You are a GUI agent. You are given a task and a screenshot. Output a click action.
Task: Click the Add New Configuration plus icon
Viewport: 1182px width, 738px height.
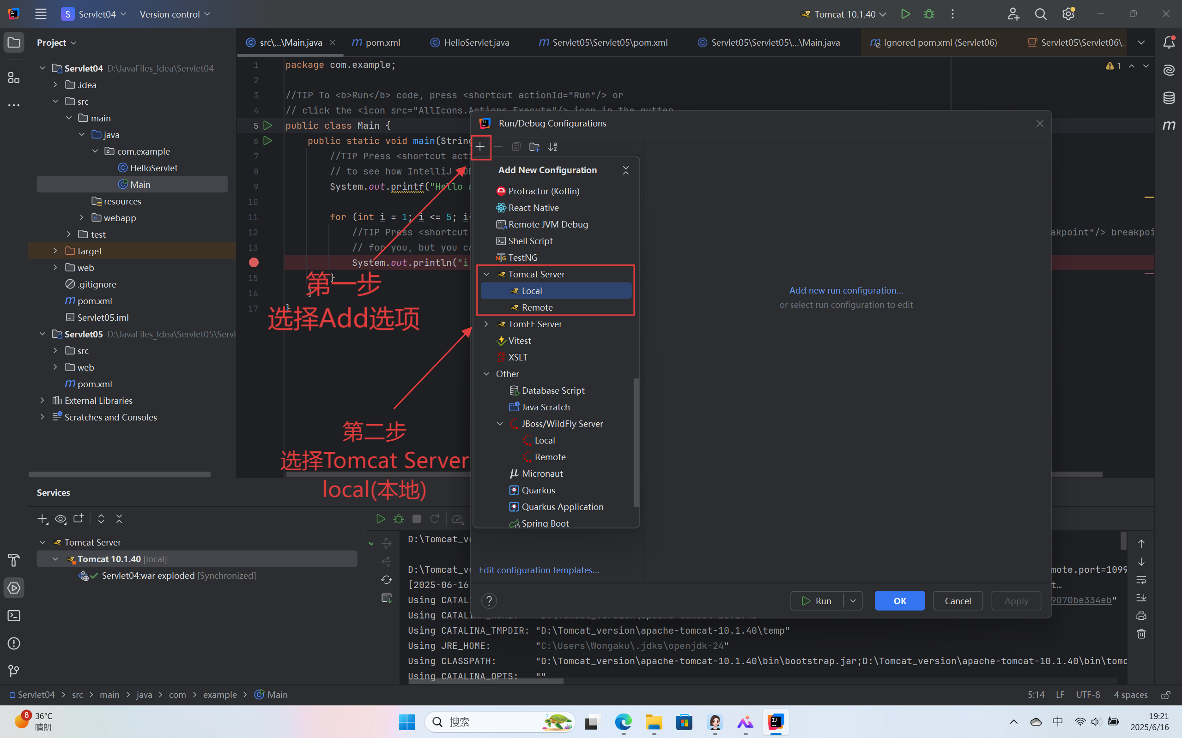(x=480, y=146)
